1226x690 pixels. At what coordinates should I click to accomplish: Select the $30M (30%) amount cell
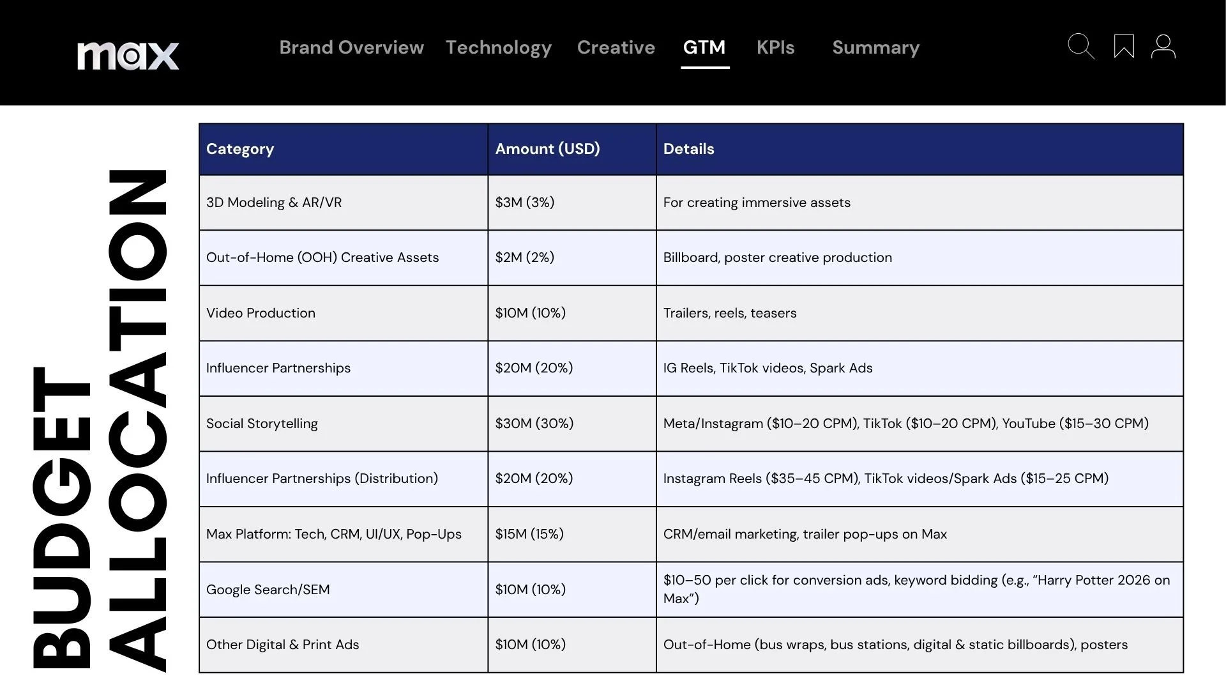tap(534, 424)
